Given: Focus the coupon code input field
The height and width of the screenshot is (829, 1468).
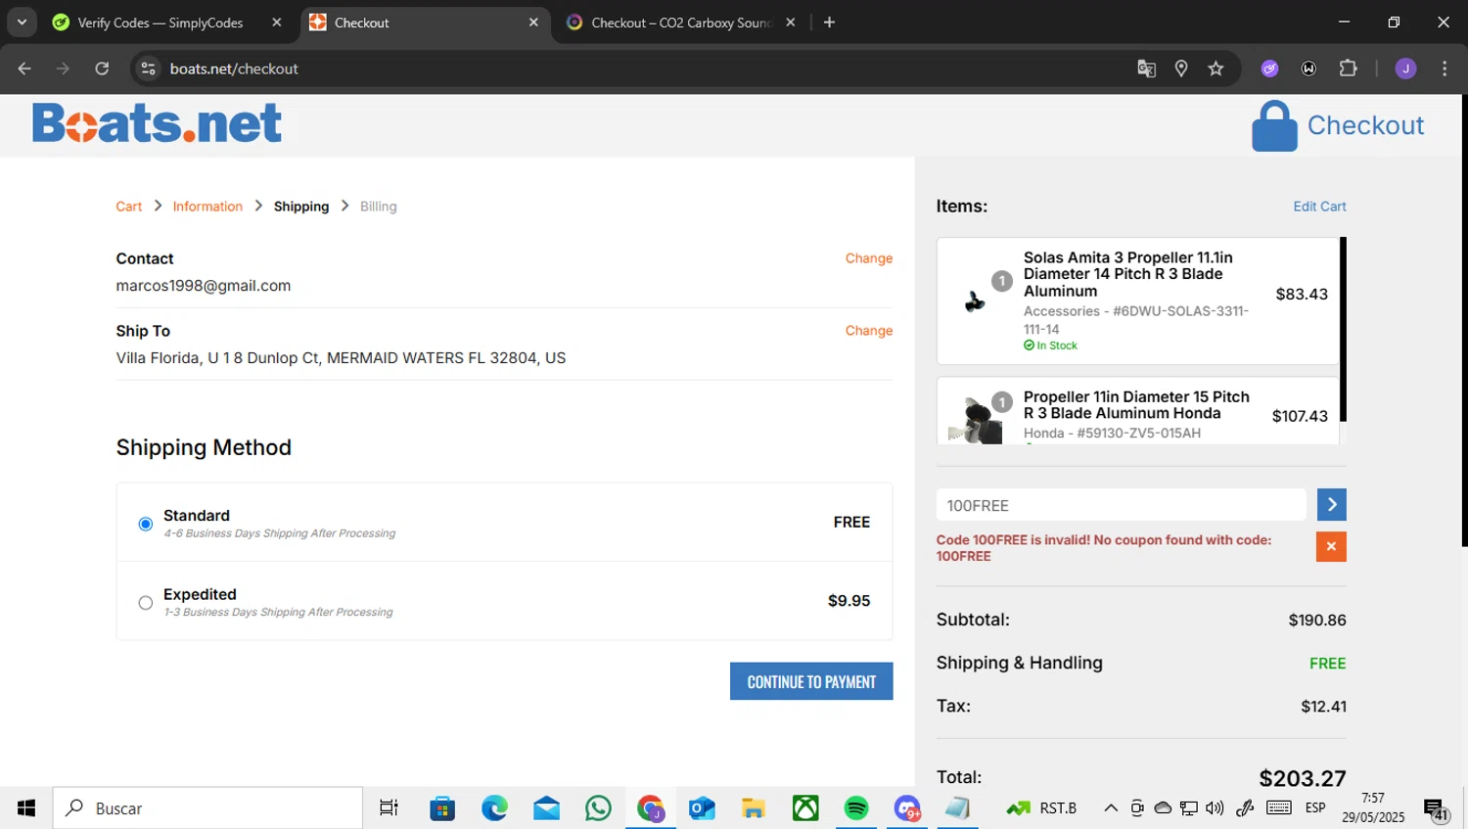Looking at the screenshot, I should [x=1122, y=505].
